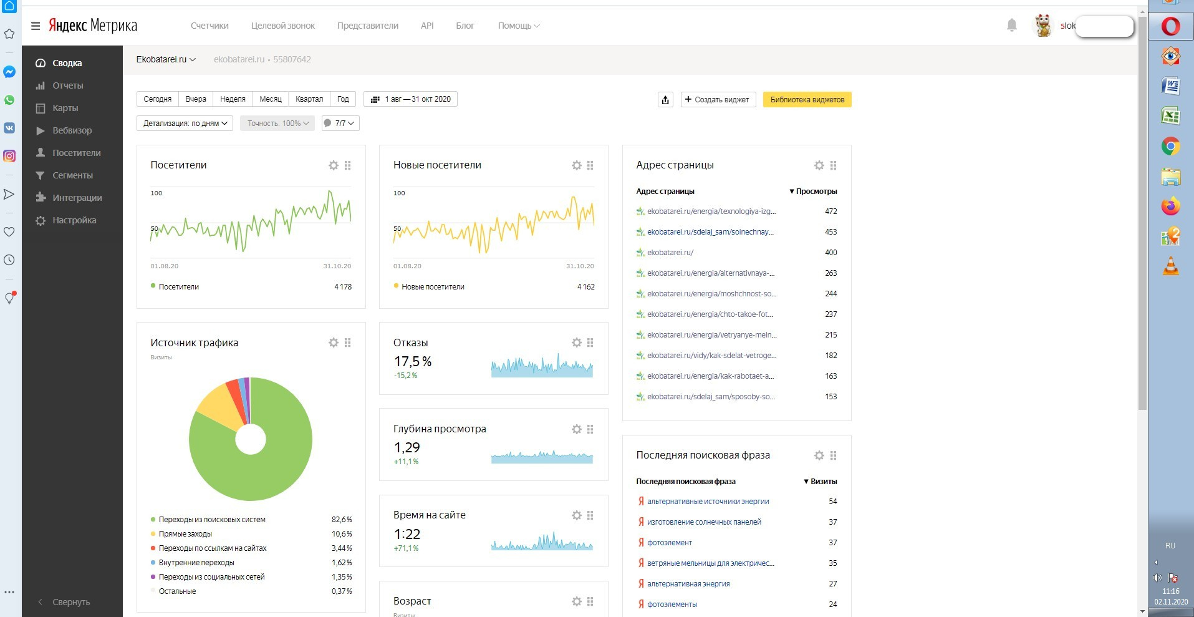
Task: Select the Неделя period
Action: coord(233,99)
